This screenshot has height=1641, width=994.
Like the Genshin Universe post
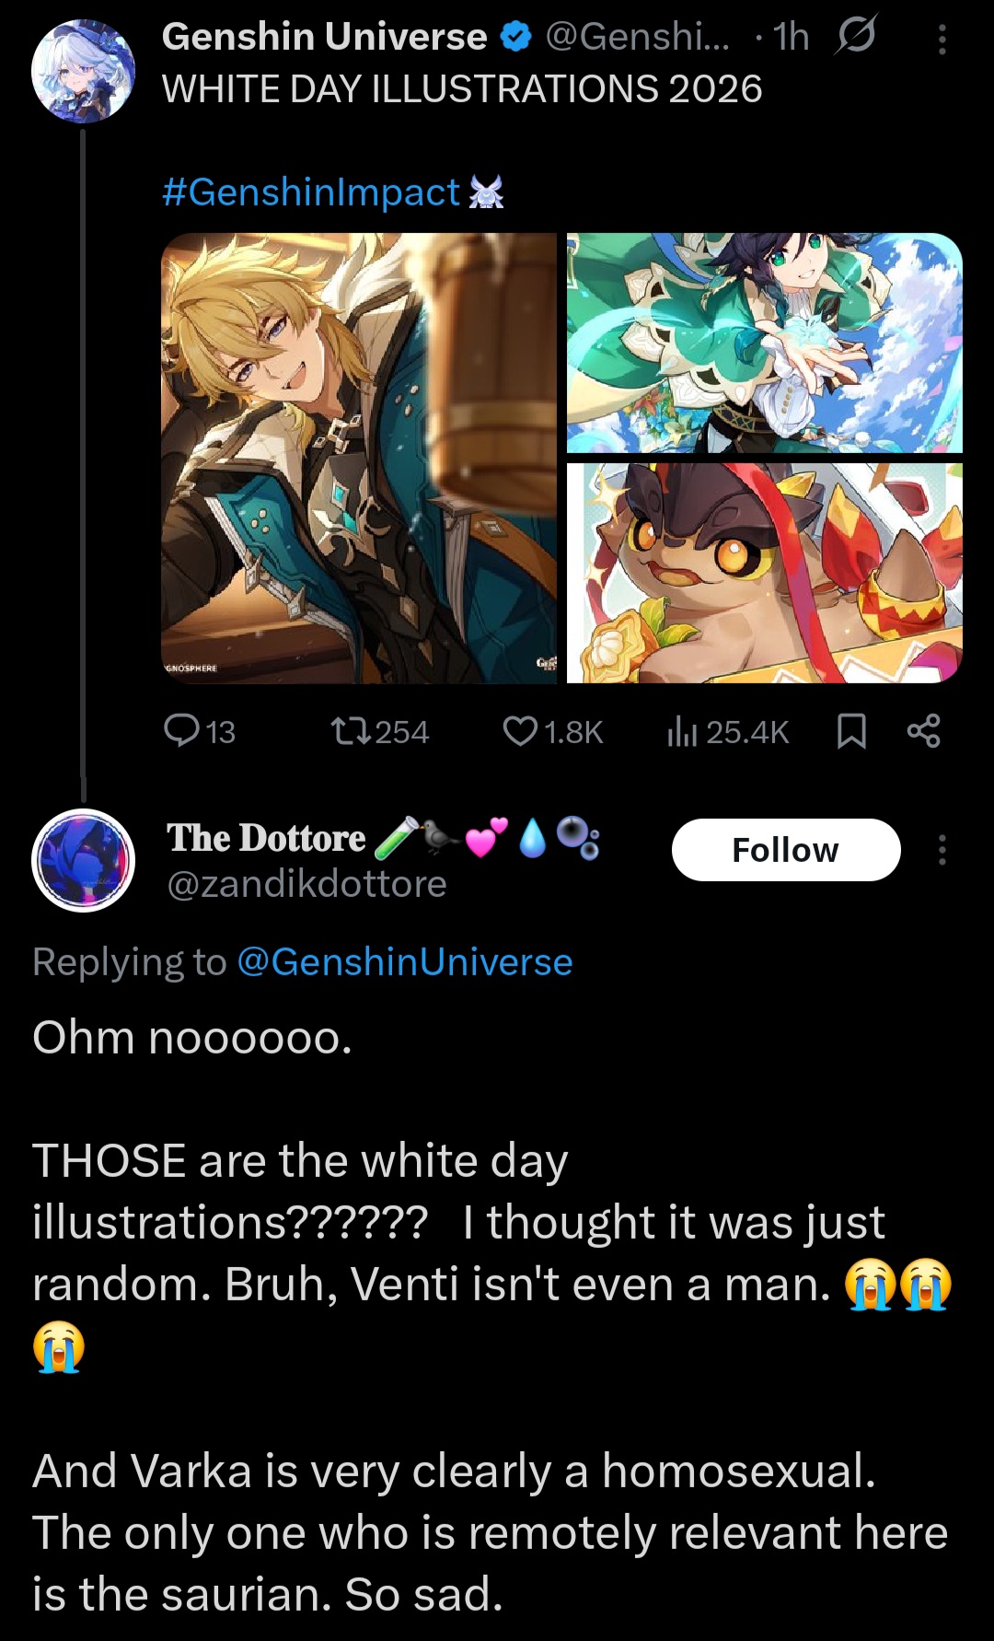pyautogui.click(x=552, y=732)
